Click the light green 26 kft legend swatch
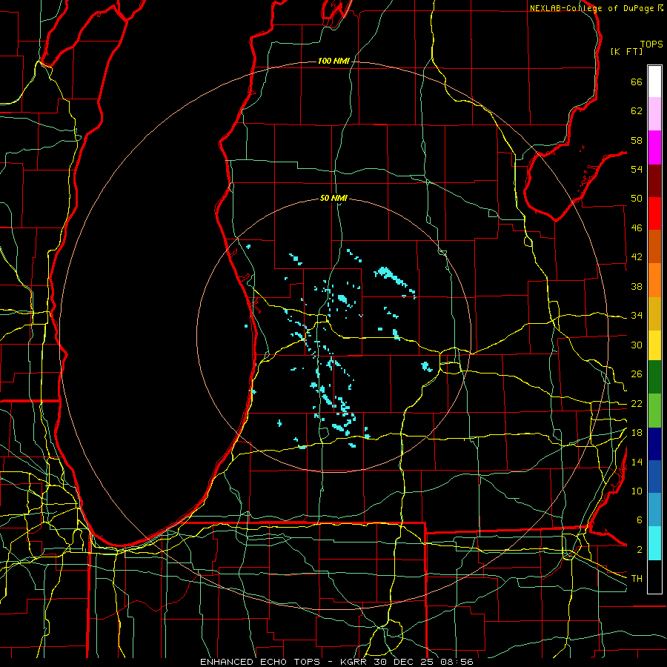Screen dimensions: 667x667 [654, 411]
